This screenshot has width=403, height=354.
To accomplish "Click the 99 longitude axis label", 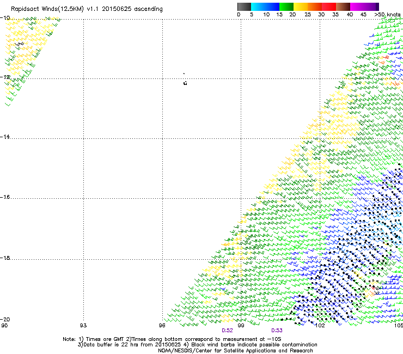I will coord(241,326).
